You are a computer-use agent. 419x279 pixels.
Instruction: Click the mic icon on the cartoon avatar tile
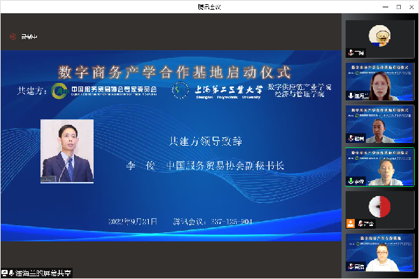pos(351,52)
